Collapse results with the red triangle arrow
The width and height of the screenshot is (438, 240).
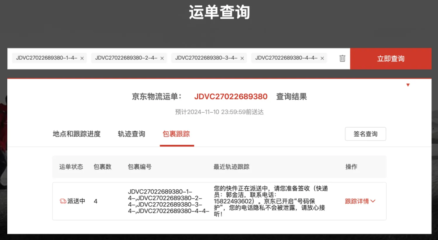[408, 85]
